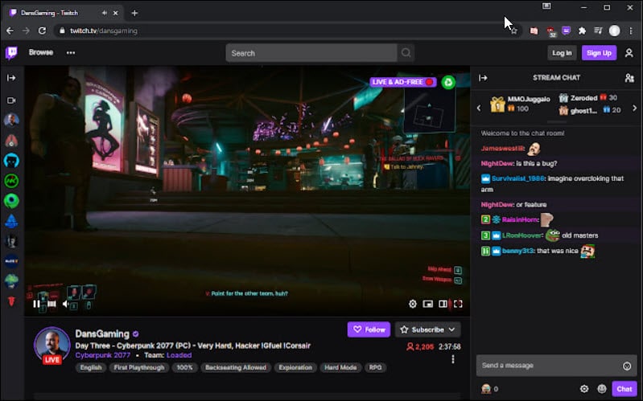This screenshot has height=401, width=643.
Task: Open the user profile icon menu
Action: click(x=629, y=53)
